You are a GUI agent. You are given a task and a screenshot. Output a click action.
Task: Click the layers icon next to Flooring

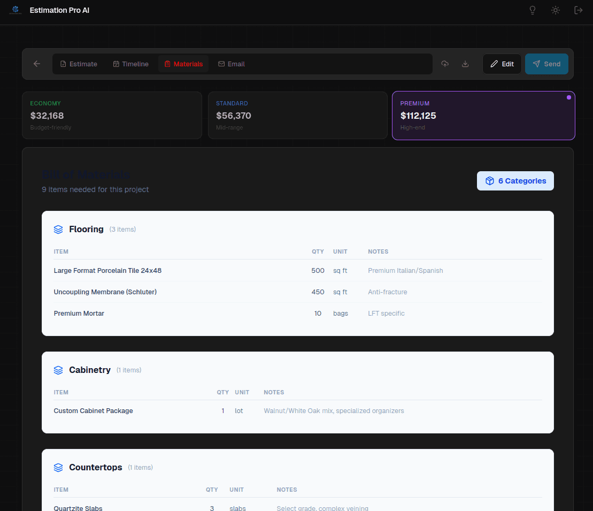pyautogui.click(x=58, y=229)
